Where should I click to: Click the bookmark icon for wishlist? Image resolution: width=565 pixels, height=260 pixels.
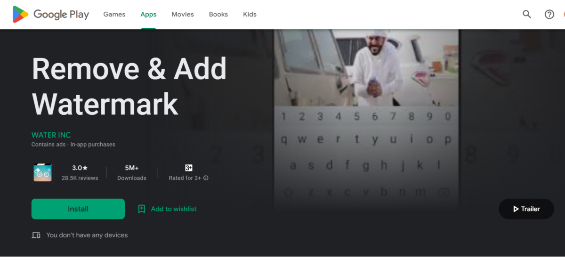(141, 209)
